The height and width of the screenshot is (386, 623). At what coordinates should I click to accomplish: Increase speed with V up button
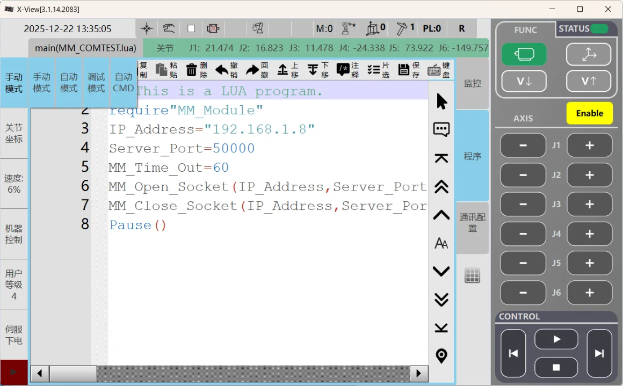589,81
